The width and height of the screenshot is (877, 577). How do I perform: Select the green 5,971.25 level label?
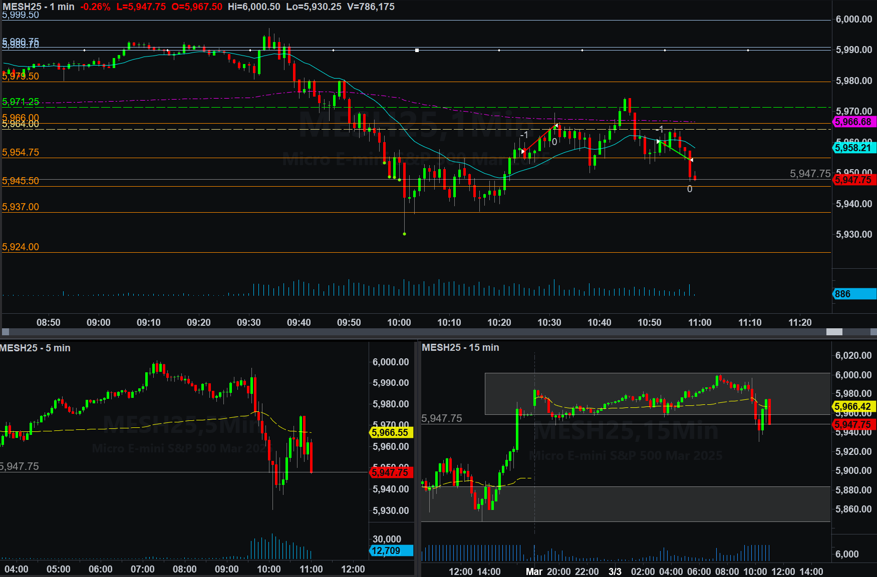21,102
